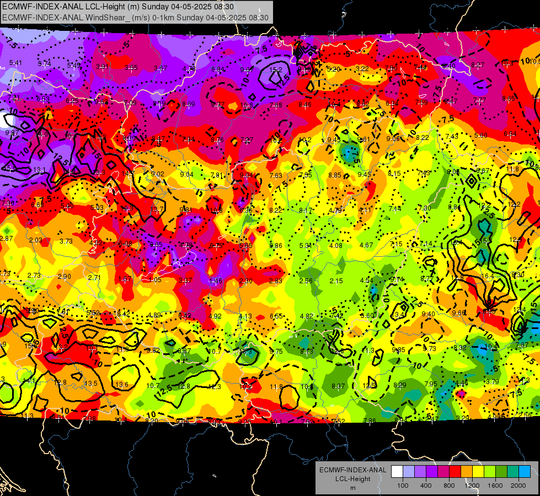Select the lime green legend swatch
Screen dimensions: 540x496
490,471
